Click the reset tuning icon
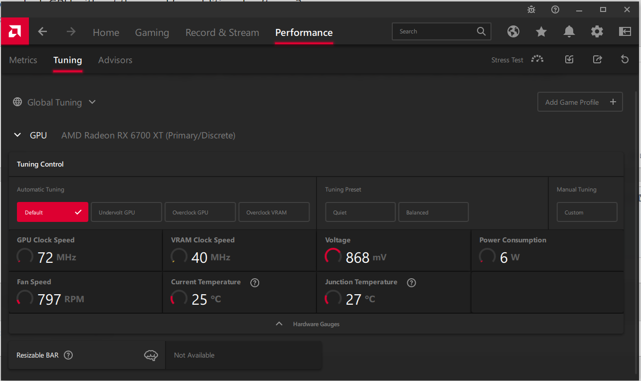 pyautogui.click(x=625, y=59)
